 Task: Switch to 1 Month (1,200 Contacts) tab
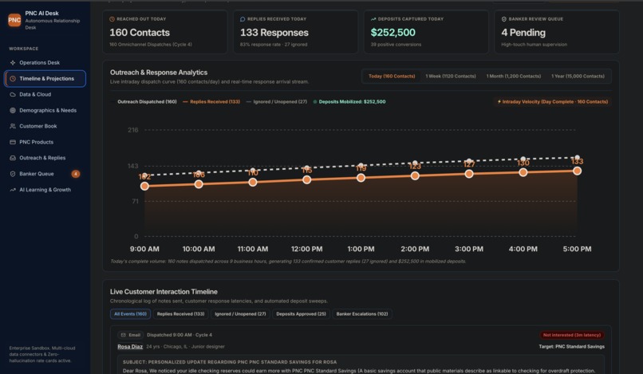tap(514, 77)
